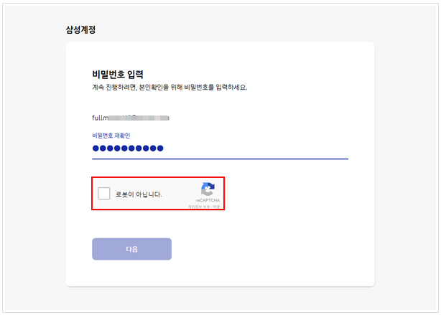Focus the 비밀번호 재확인 password field
Image resolution: width=441 pixels, height=315 pixels.
[x=220, y=149]
